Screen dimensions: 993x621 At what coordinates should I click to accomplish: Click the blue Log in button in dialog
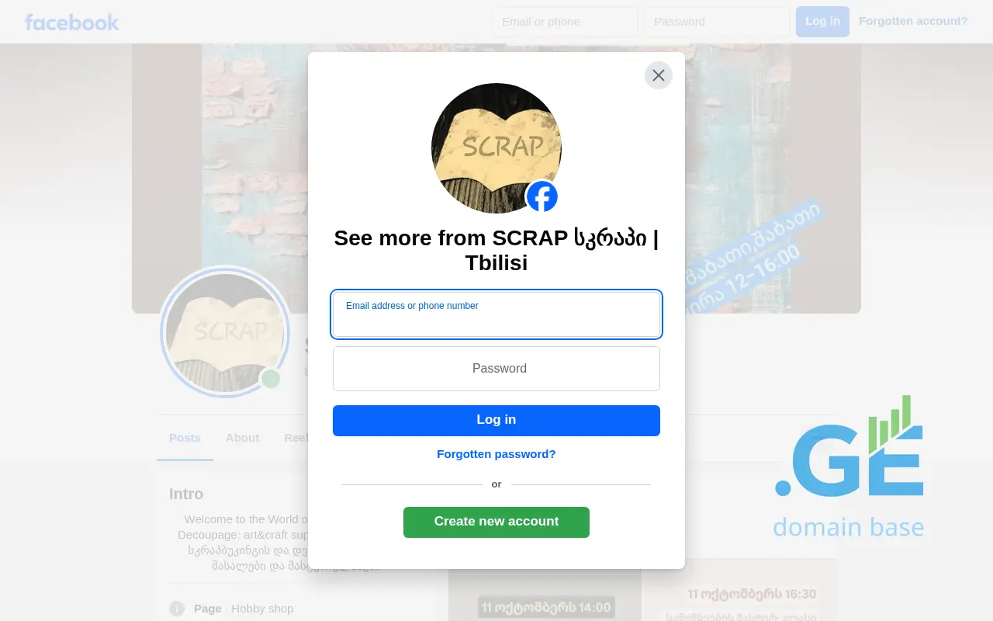496,420
